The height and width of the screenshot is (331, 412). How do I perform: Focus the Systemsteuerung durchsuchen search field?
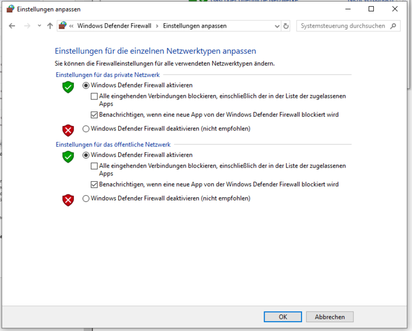pyautogui.click(x=348, y=26)
